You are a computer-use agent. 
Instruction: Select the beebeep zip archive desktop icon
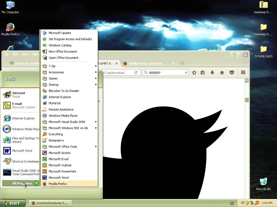pyautogui.click(x=263, y=7)
